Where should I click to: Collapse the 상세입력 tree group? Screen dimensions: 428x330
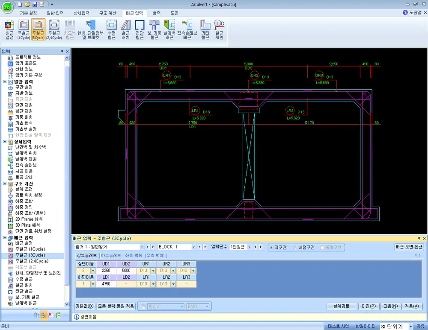tap(5, 142)
